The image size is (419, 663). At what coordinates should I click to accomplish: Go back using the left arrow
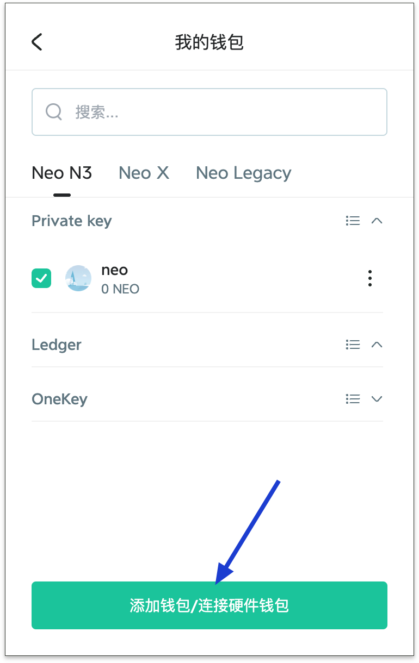click(36, 42)
